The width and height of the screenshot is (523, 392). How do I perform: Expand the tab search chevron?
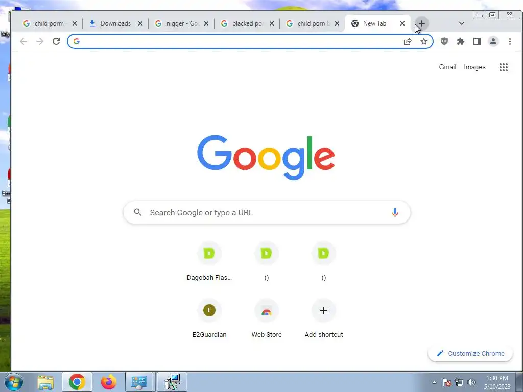click(462, 23)
